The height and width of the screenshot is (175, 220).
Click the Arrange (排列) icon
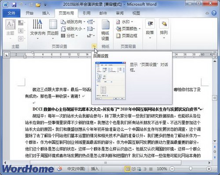click(x=164, y=24)
